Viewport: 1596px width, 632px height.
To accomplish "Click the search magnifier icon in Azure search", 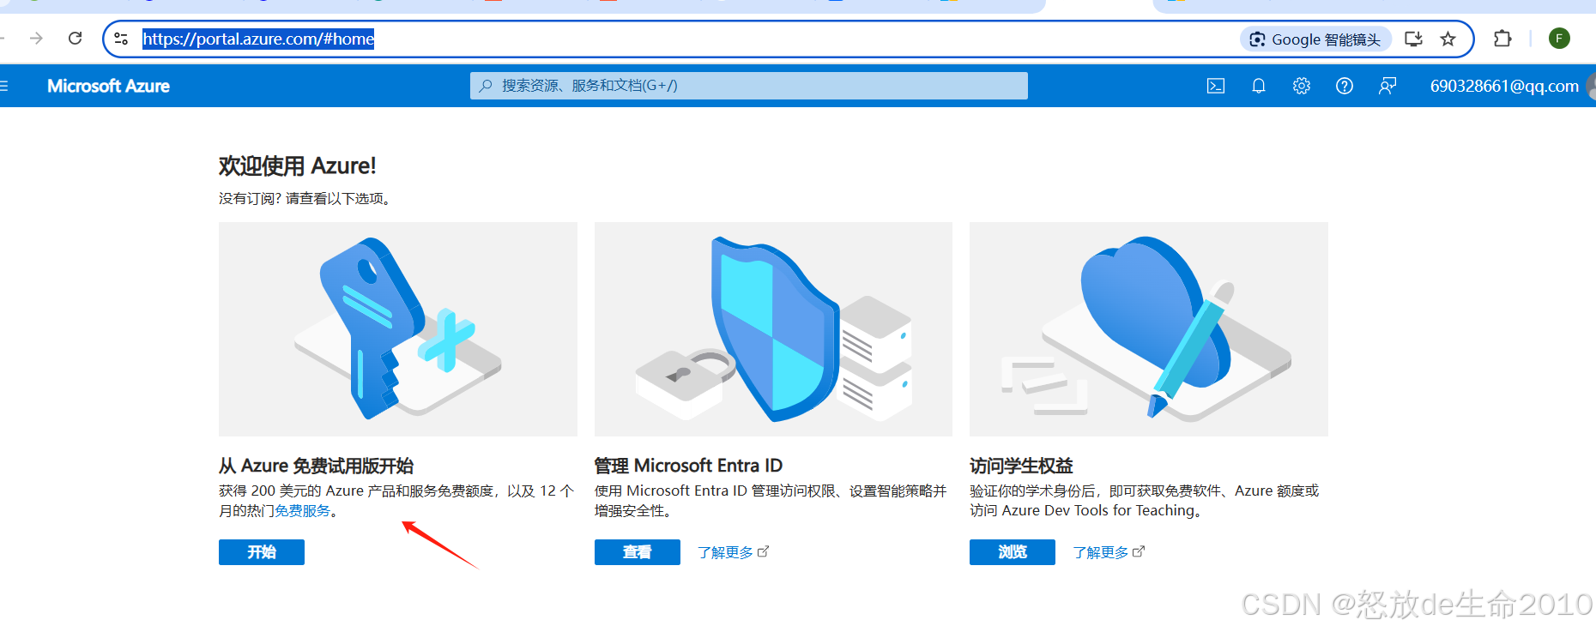I will click(486, 86).
